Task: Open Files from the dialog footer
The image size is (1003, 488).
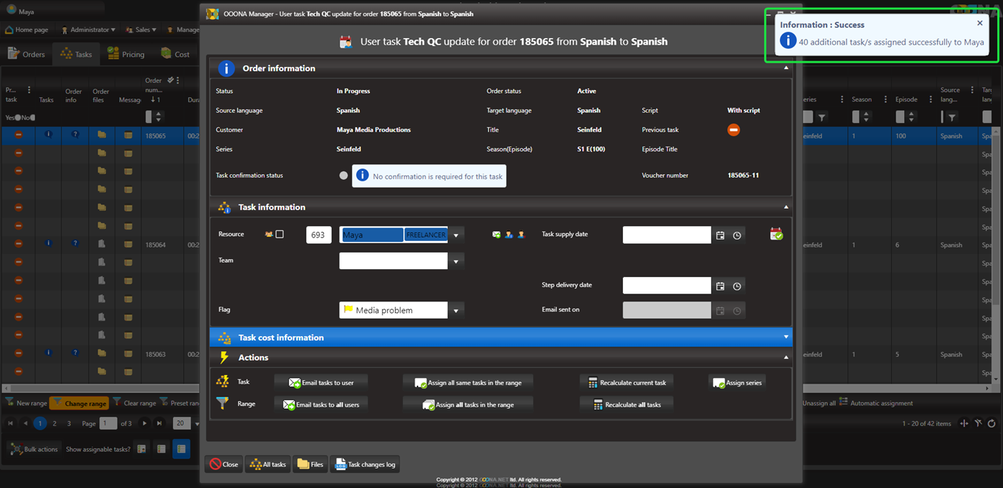Action: [310, 464]
